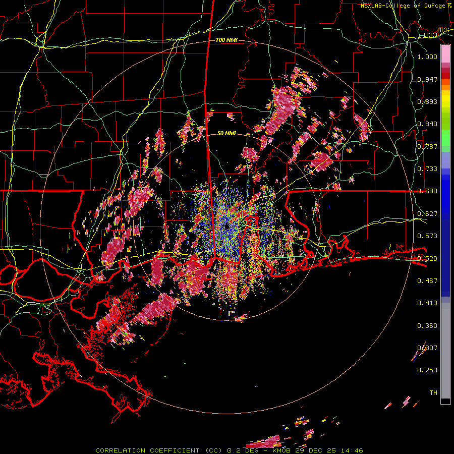This screenshot has width=454, height=454.
Task: Click the 1.000 color scale label
Action: (x=427, y=56)
